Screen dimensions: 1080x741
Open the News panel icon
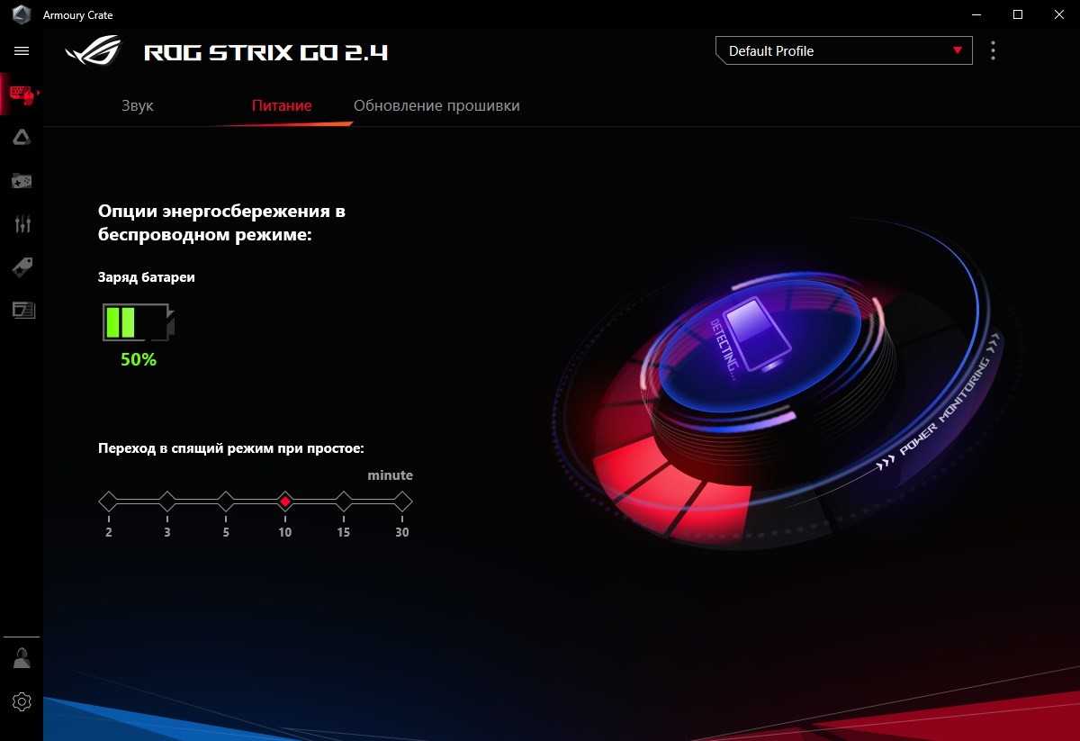pos(22,310)
